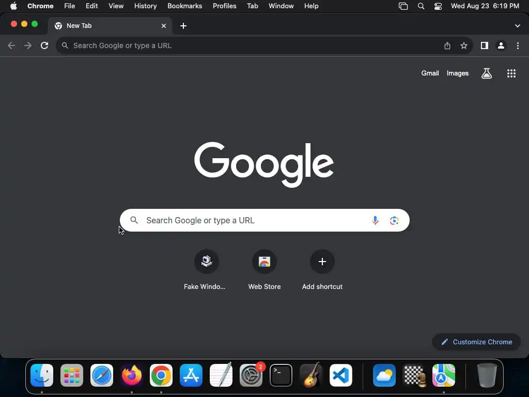The image size is (529, 397).
Task: Bookmark this tab with the star icon
Action: [x=464, y=45]
